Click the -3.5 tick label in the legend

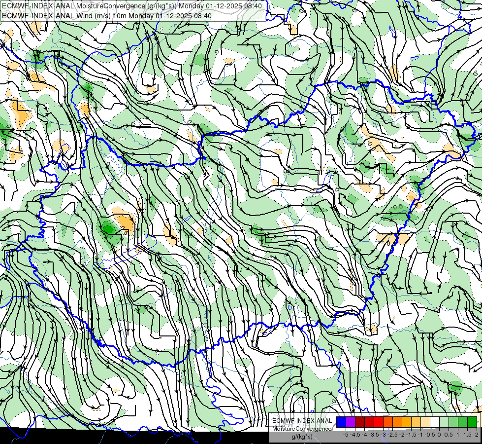[374, 435]
